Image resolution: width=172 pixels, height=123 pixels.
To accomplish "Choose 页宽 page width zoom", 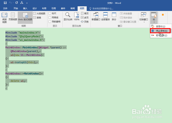I will point(85,22).
